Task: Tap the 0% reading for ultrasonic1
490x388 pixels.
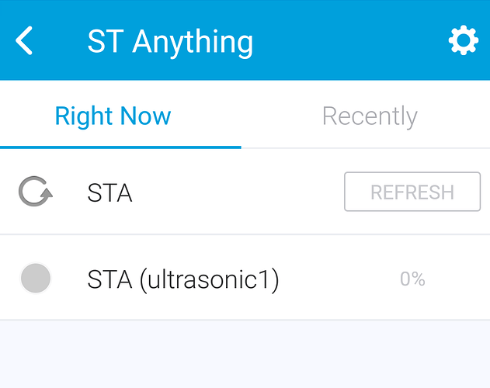Action: coord(412,279)
